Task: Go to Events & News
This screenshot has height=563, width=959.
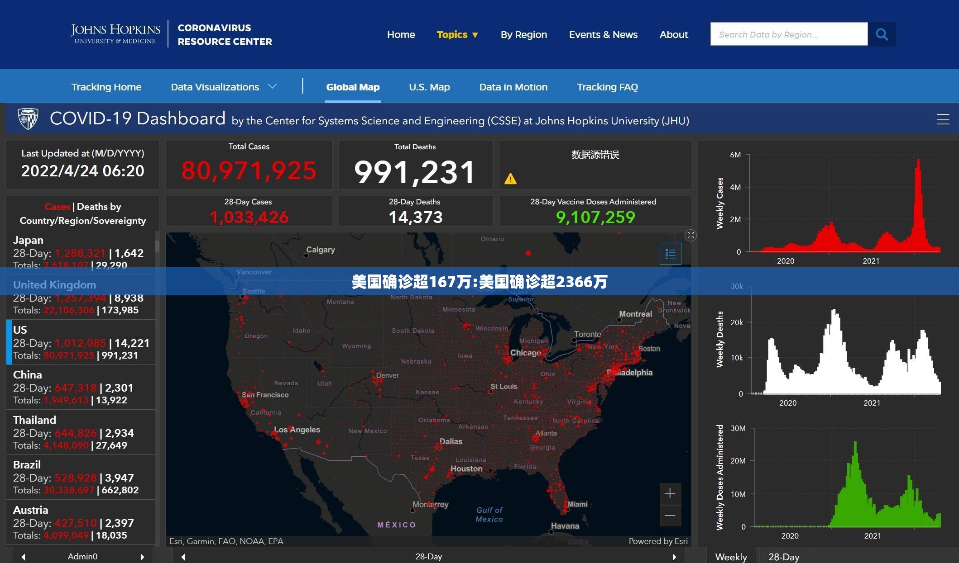Action: pos(603,34)
